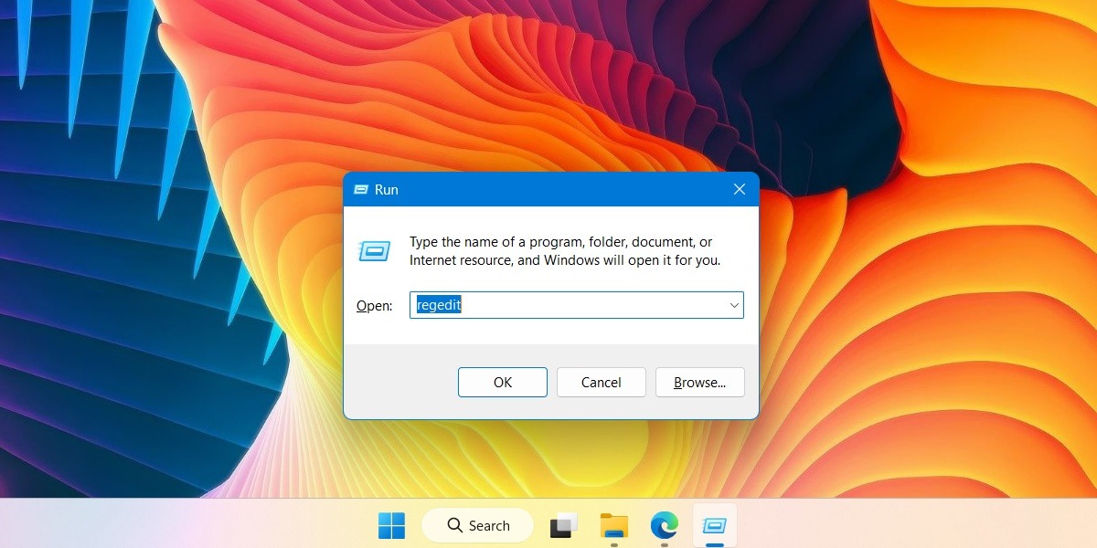Select the highlighted regedit text
Screen dimensions: 1097x548
click(x=439, y=304)
